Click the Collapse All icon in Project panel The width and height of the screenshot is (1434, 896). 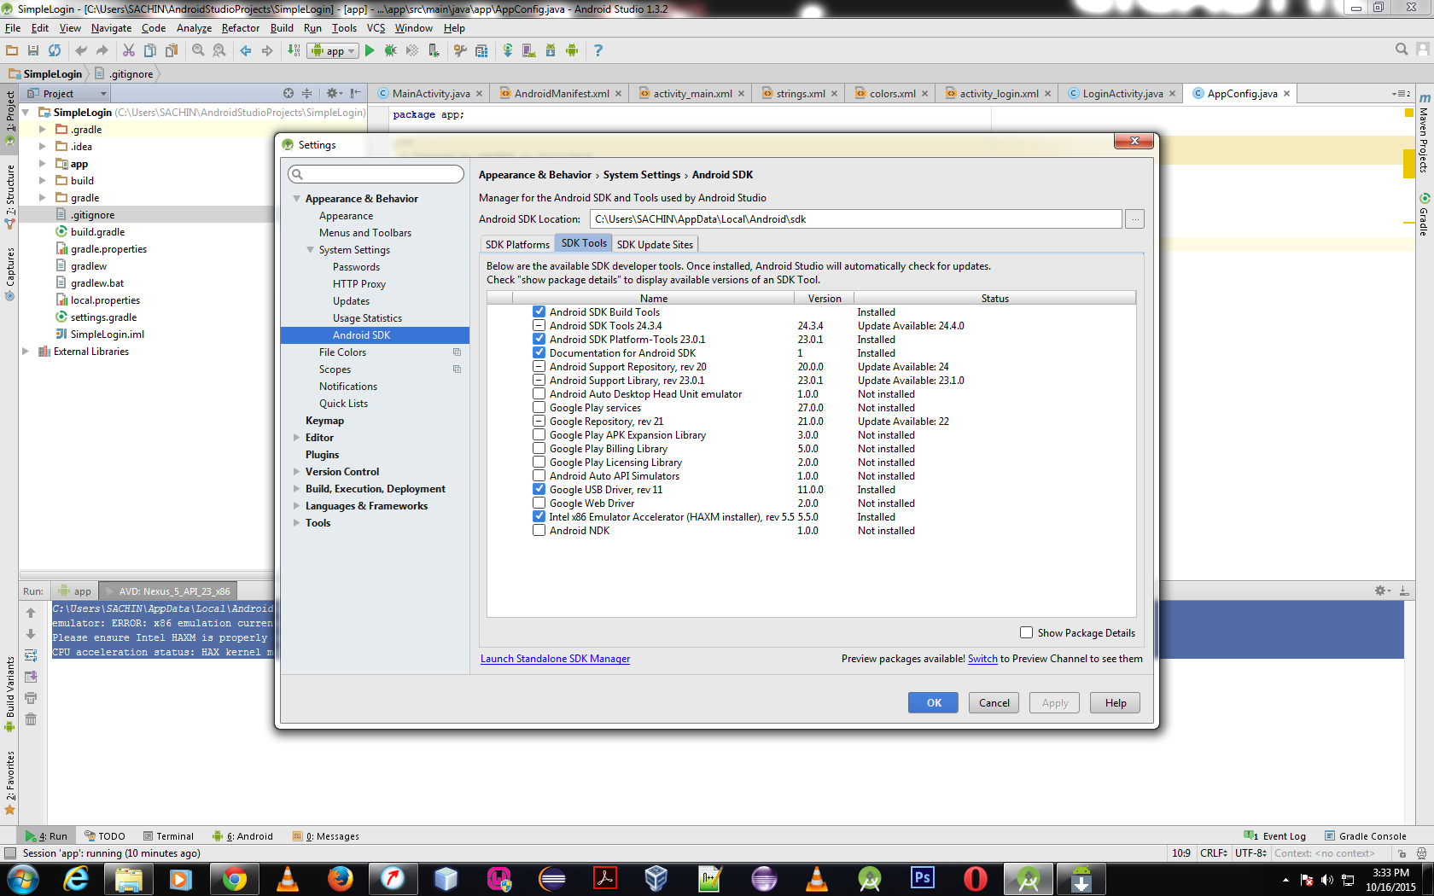click(x=307, y=93)
